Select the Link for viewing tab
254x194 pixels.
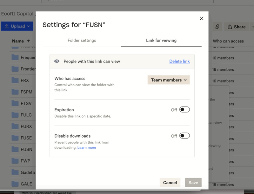tap(161, 40)
